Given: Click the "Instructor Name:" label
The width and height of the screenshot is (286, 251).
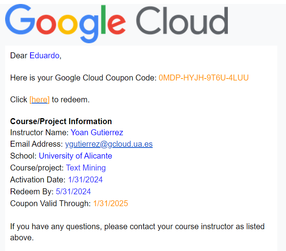Looking at the screenshot, I should [x=40, y=132].
